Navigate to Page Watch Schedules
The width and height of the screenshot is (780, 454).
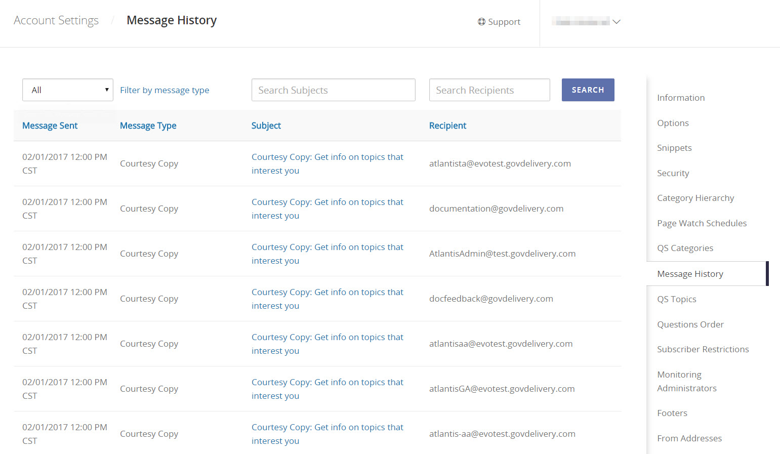click(702, 223)
